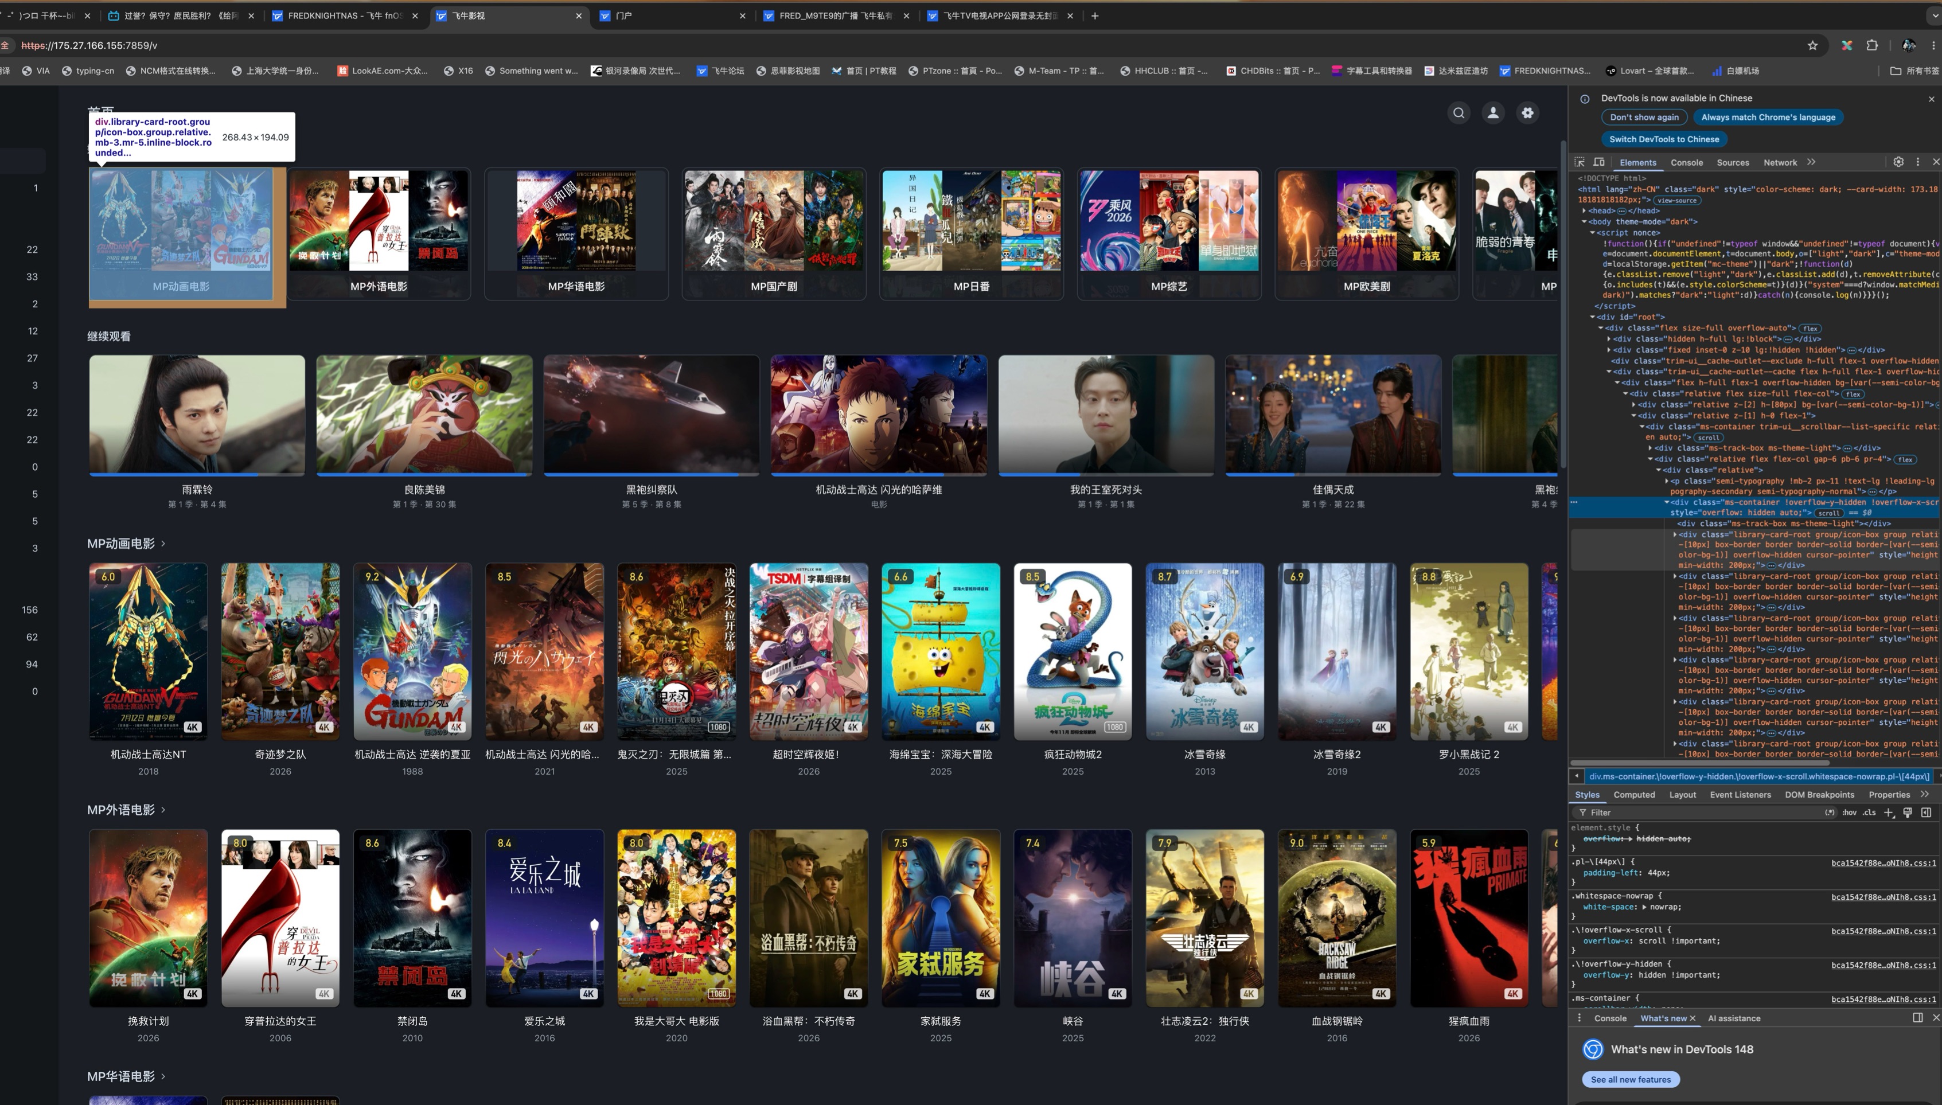The height and width of the screenshot is (1105, 1942).
Task: Click the 雨霖铃 playback progress bar
Action: (197, 474)
